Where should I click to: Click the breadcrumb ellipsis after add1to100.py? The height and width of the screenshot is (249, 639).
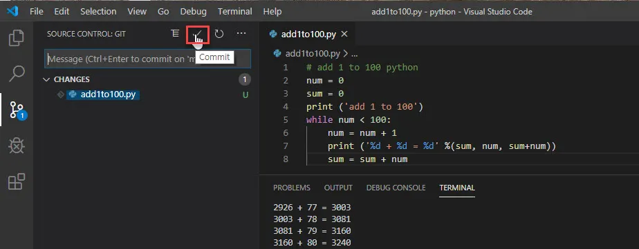point(355,54)
